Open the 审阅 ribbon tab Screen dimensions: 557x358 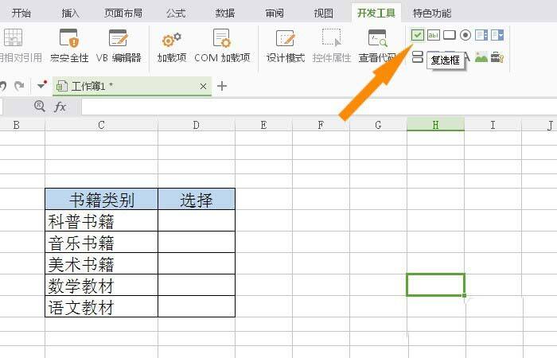point(275,14)
